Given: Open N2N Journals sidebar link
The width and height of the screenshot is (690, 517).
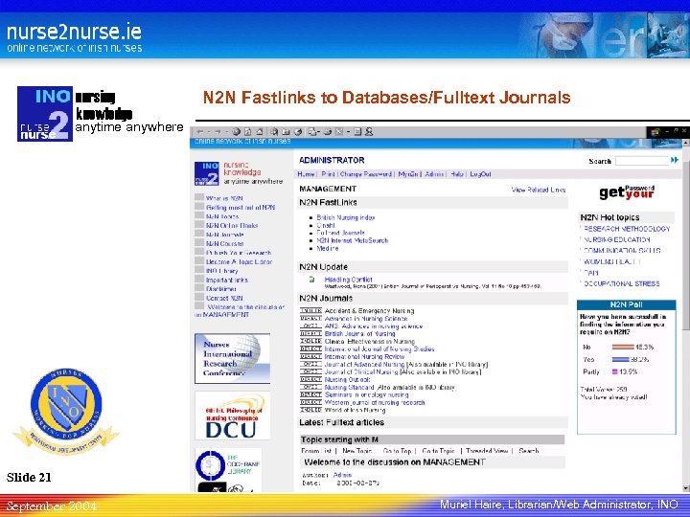Looking at the screenshot, I should tap(225, 235).
